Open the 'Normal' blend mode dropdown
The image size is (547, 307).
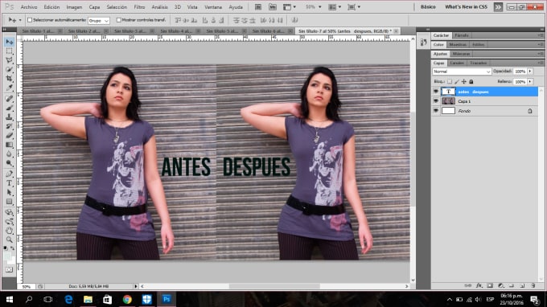click(x=462, y=72)
